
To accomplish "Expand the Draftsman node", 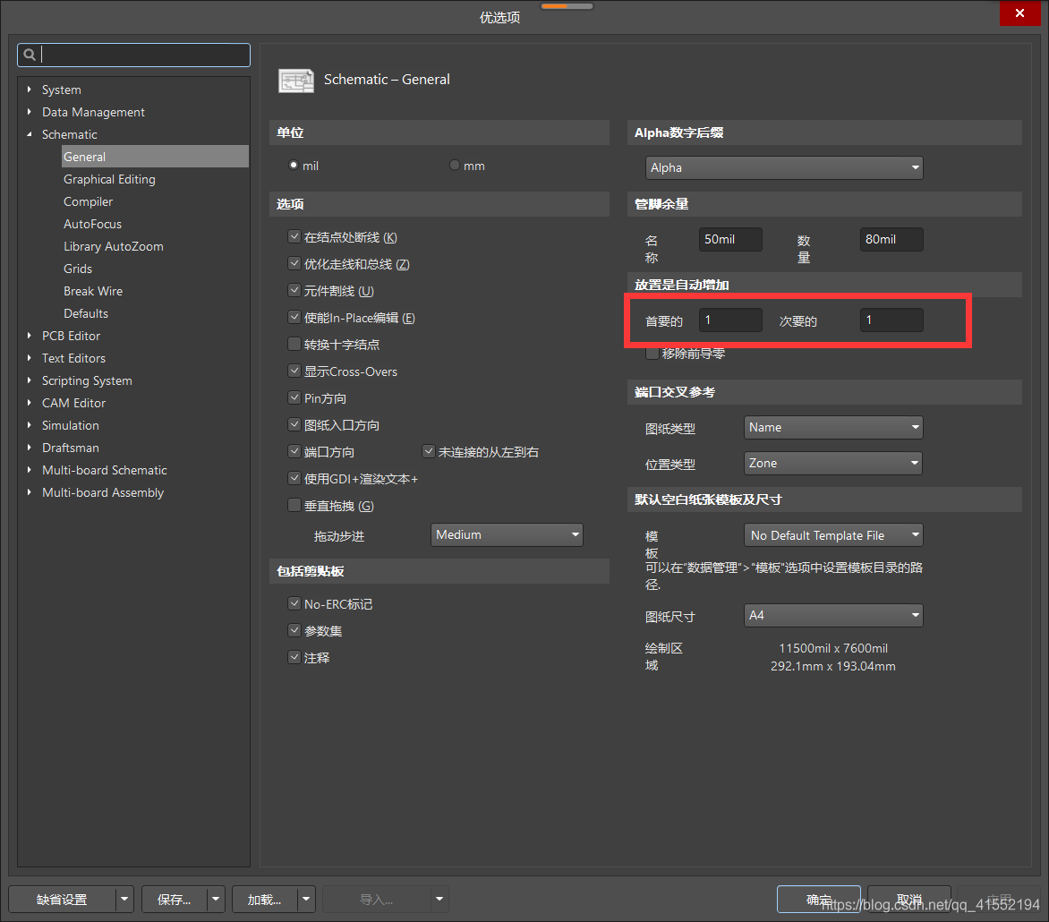I will point(29,447).
